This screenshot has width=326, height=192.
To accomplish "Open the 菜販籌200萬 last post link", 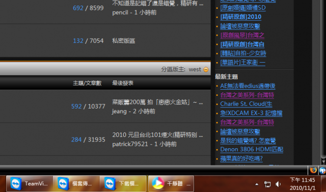I will point(157,102).
